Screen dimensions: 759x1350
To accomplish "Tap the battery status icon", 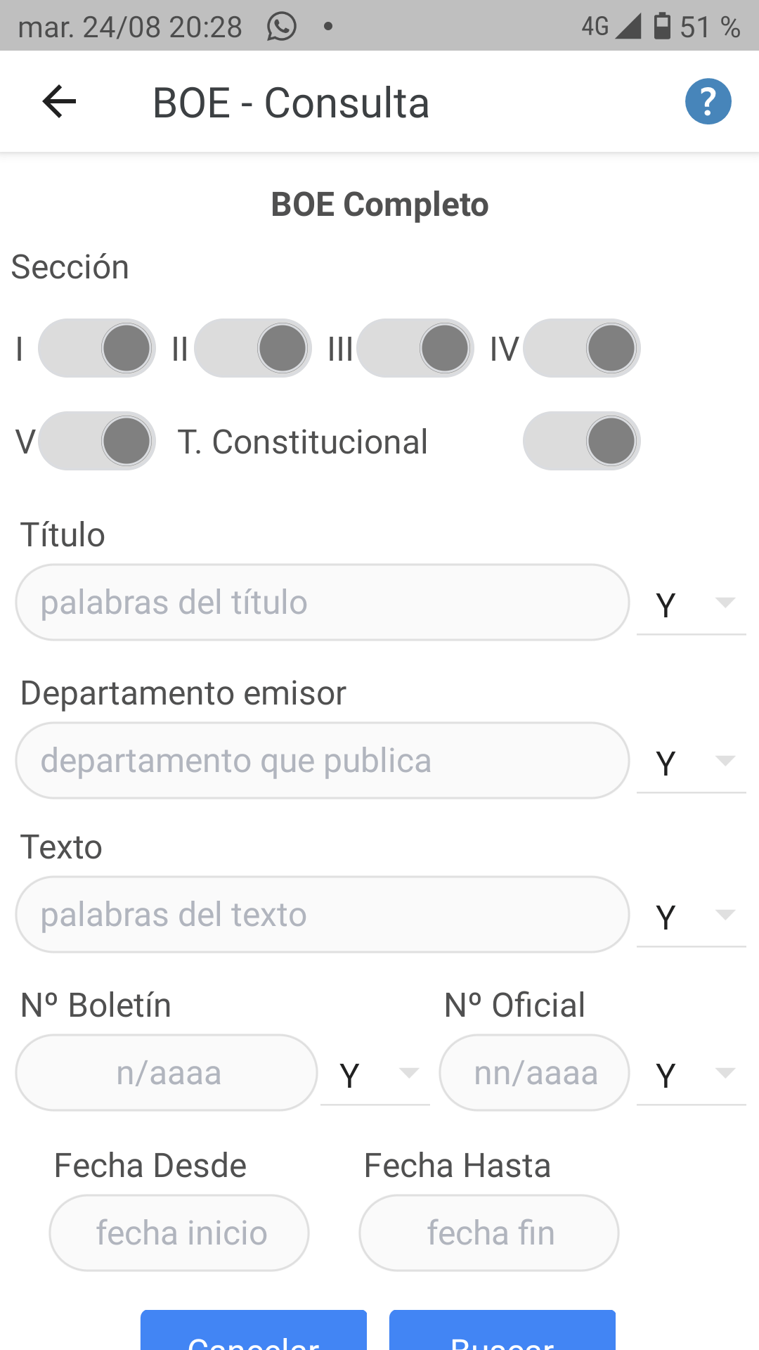I will 661,26.
